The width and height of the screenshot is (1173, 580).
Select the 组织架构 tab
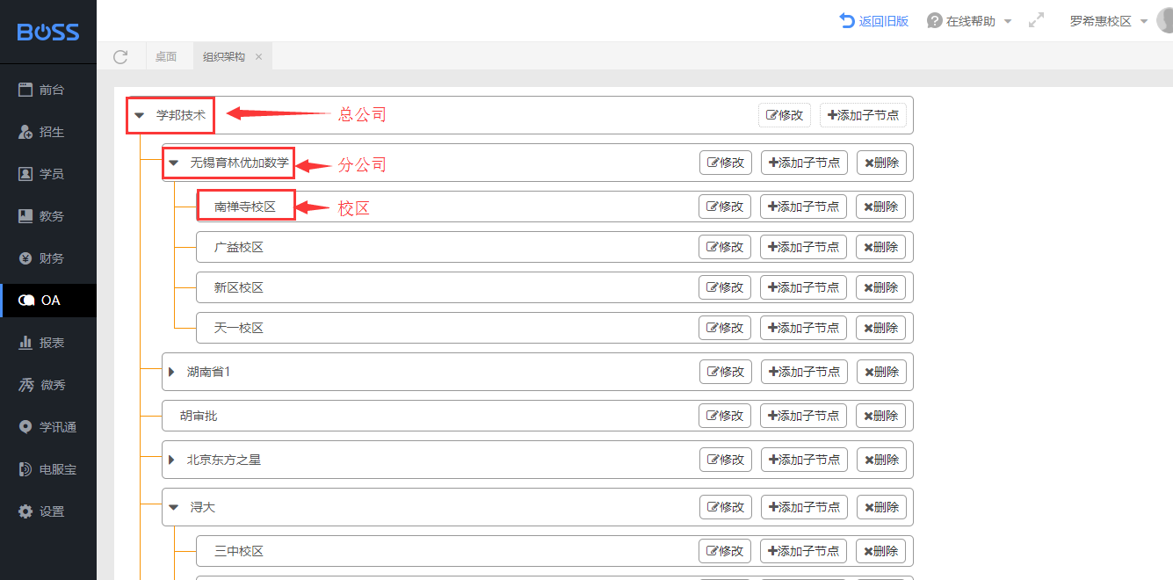coord(224,57)
